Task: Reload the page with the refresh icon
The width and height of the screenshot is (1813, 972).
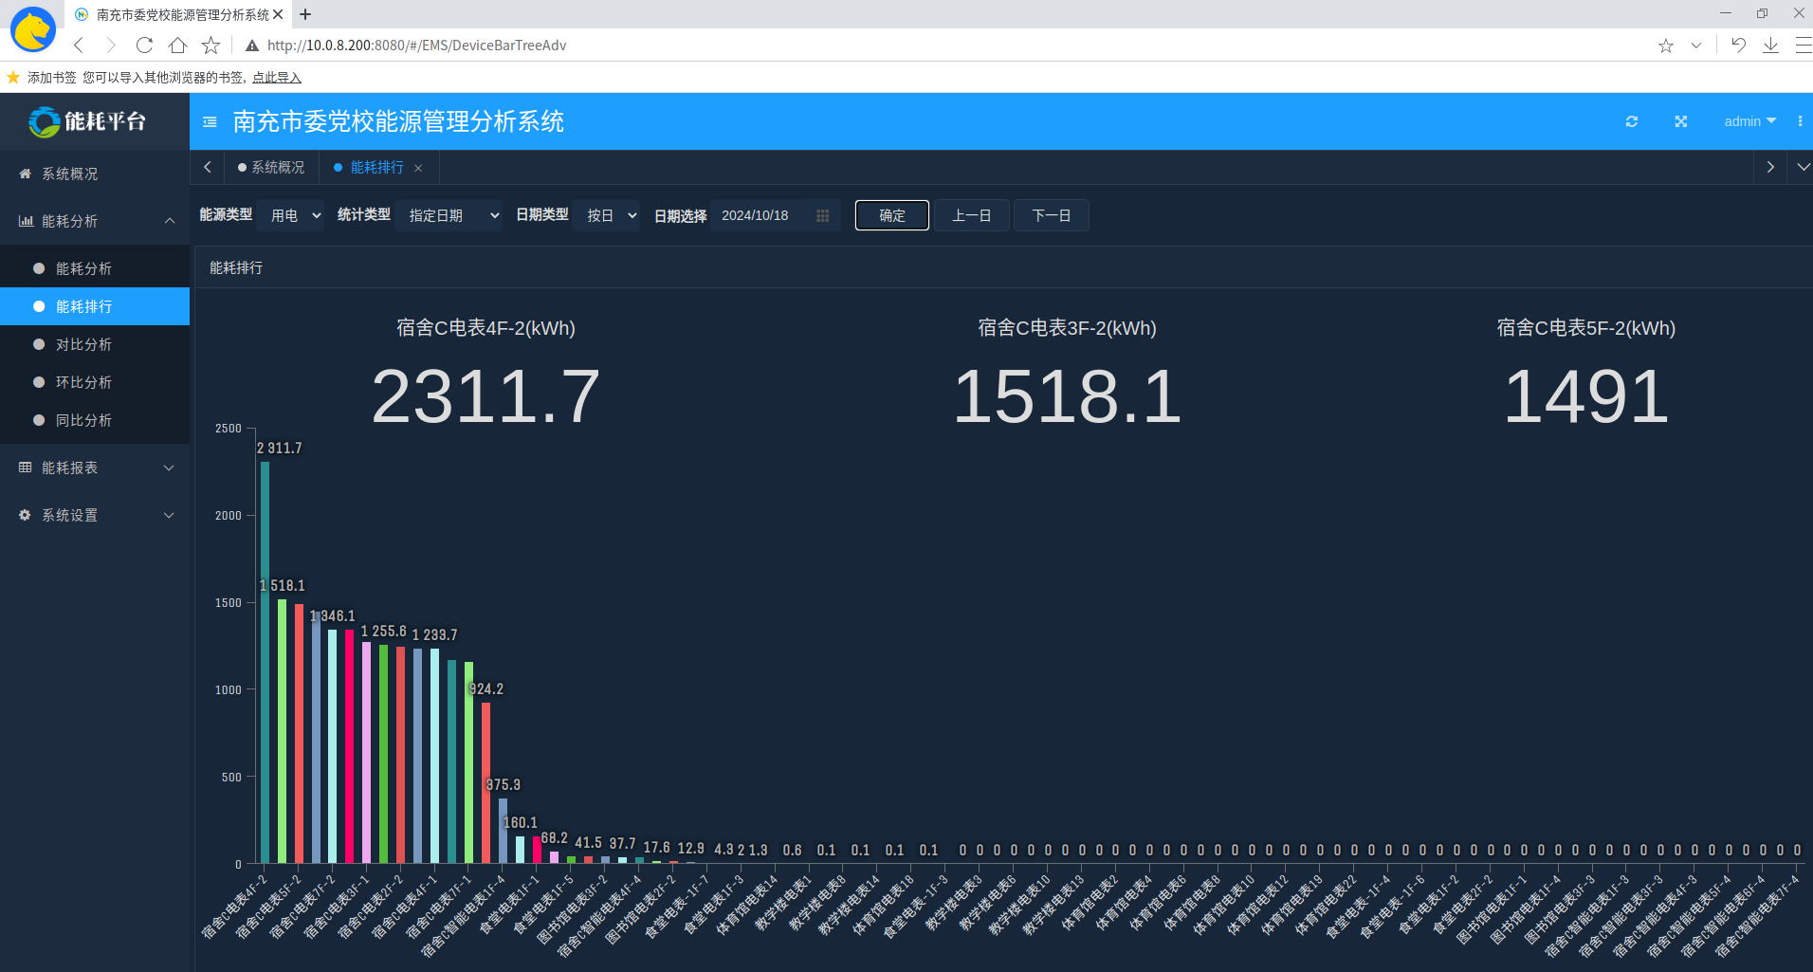Action: [x=144, y=45]
